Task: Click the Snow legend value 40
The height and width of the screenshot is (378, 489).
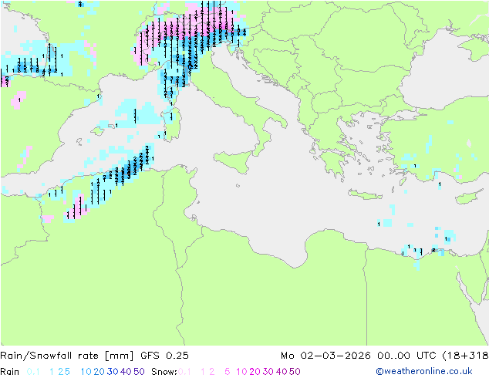Action: click(282, 372)
